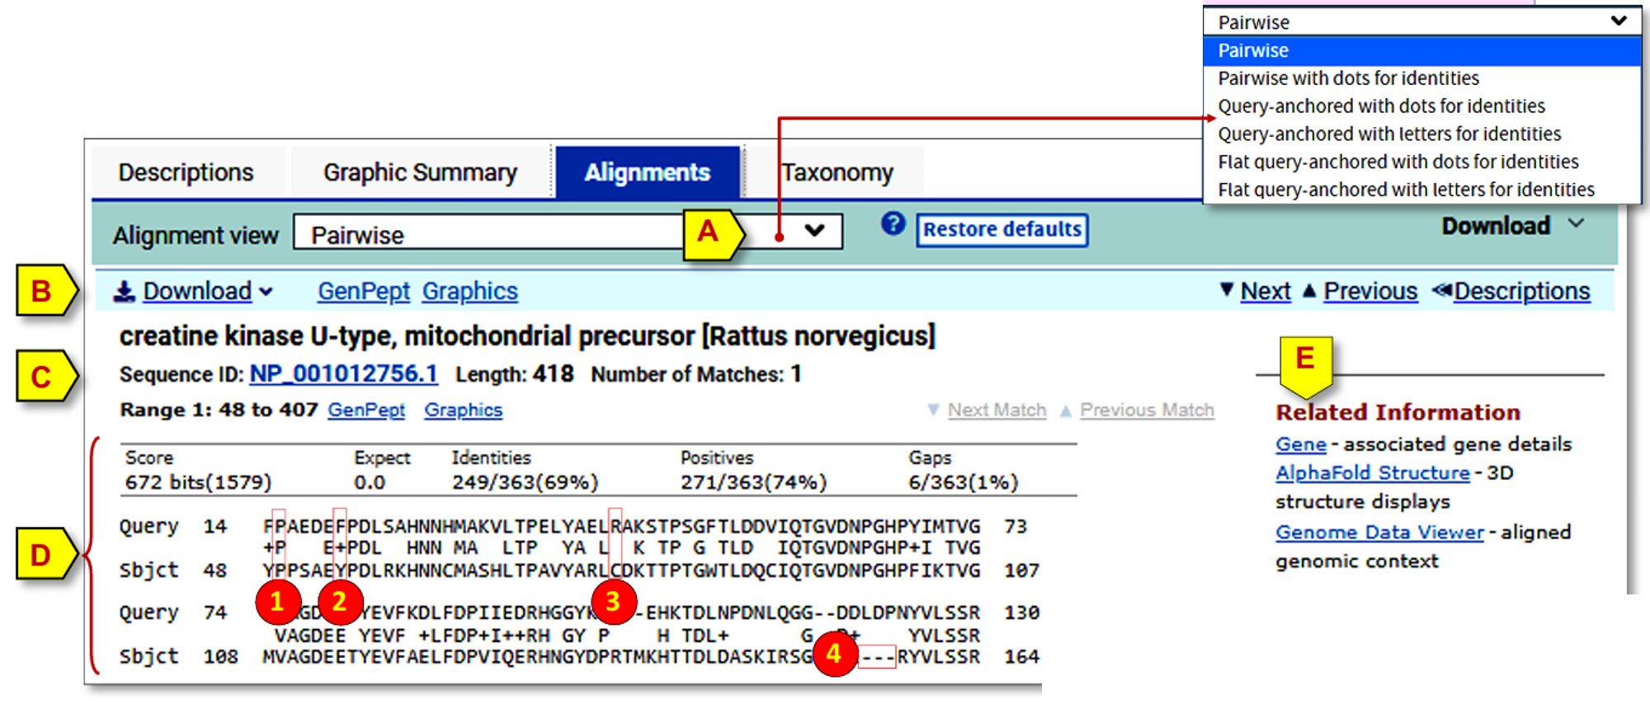The width and height of the screenshot is (1650, 709).
Task: Open GenPept link next to Range 1
Action: point(366,410)
